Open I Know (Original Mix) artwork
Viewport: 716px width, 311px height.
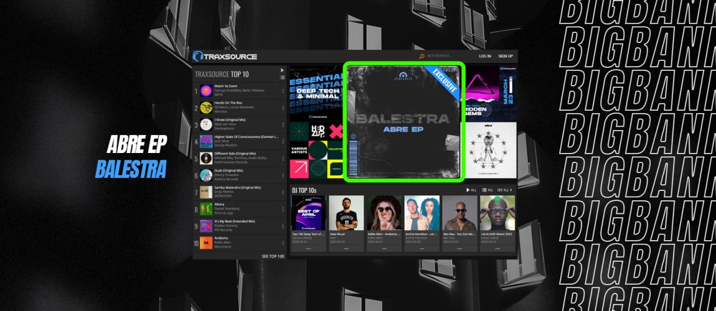206,124
